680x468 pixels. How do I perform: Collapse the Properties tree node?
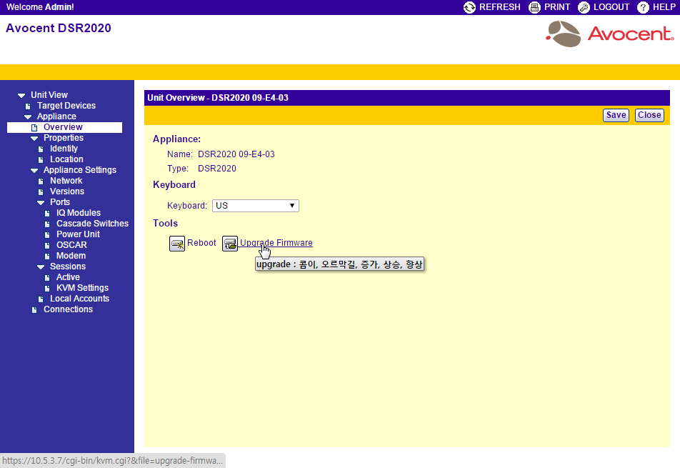pyautogui.click(x=34, y=139)
